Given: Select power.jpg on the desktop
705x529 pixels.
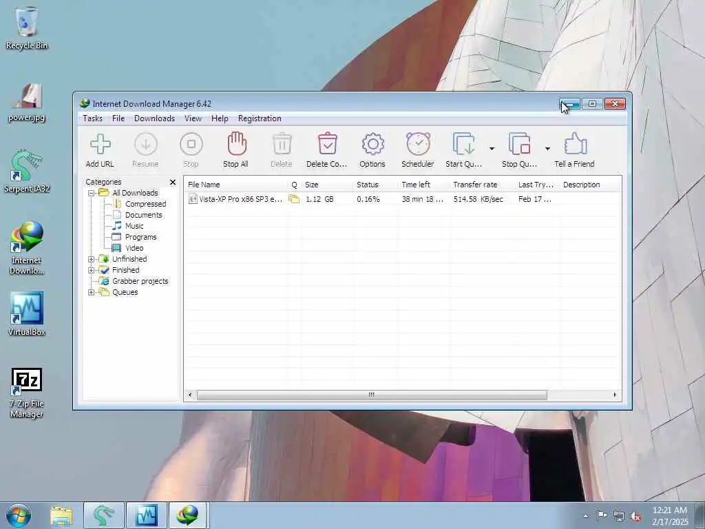Looking at the screenshot, I should point(27,103).
